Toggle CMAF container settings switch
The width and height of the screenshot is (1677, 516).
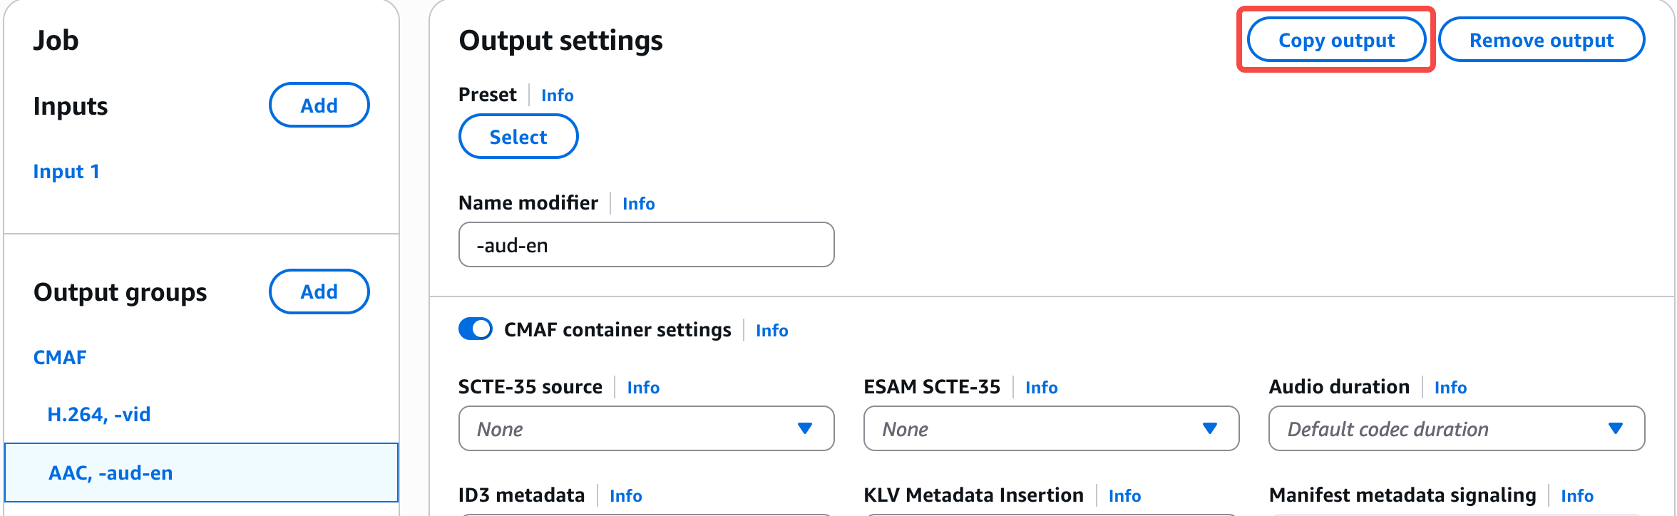475,329
